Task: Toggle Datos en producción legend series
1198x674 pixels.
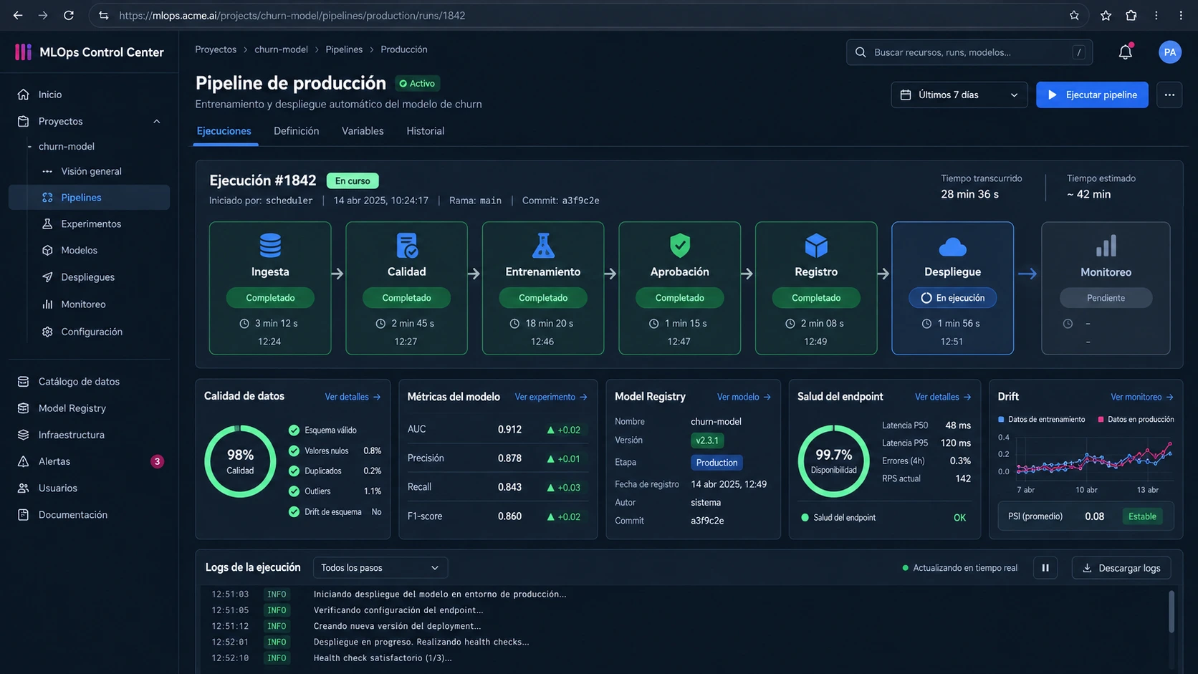Action: tap(1136, 419)
